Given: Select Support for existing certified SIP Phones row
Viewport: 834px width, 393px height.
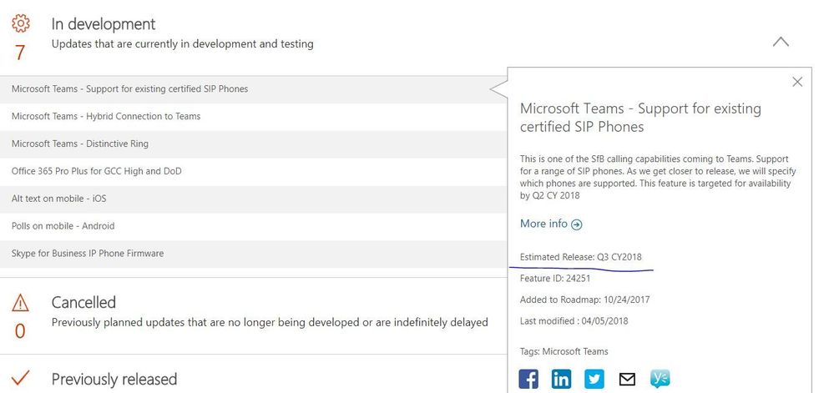Looking at the screenshot, I should (253, 89).
